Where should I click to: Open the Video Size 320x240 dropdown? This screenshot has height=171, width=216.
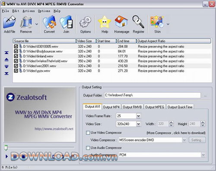pos(138,124)
